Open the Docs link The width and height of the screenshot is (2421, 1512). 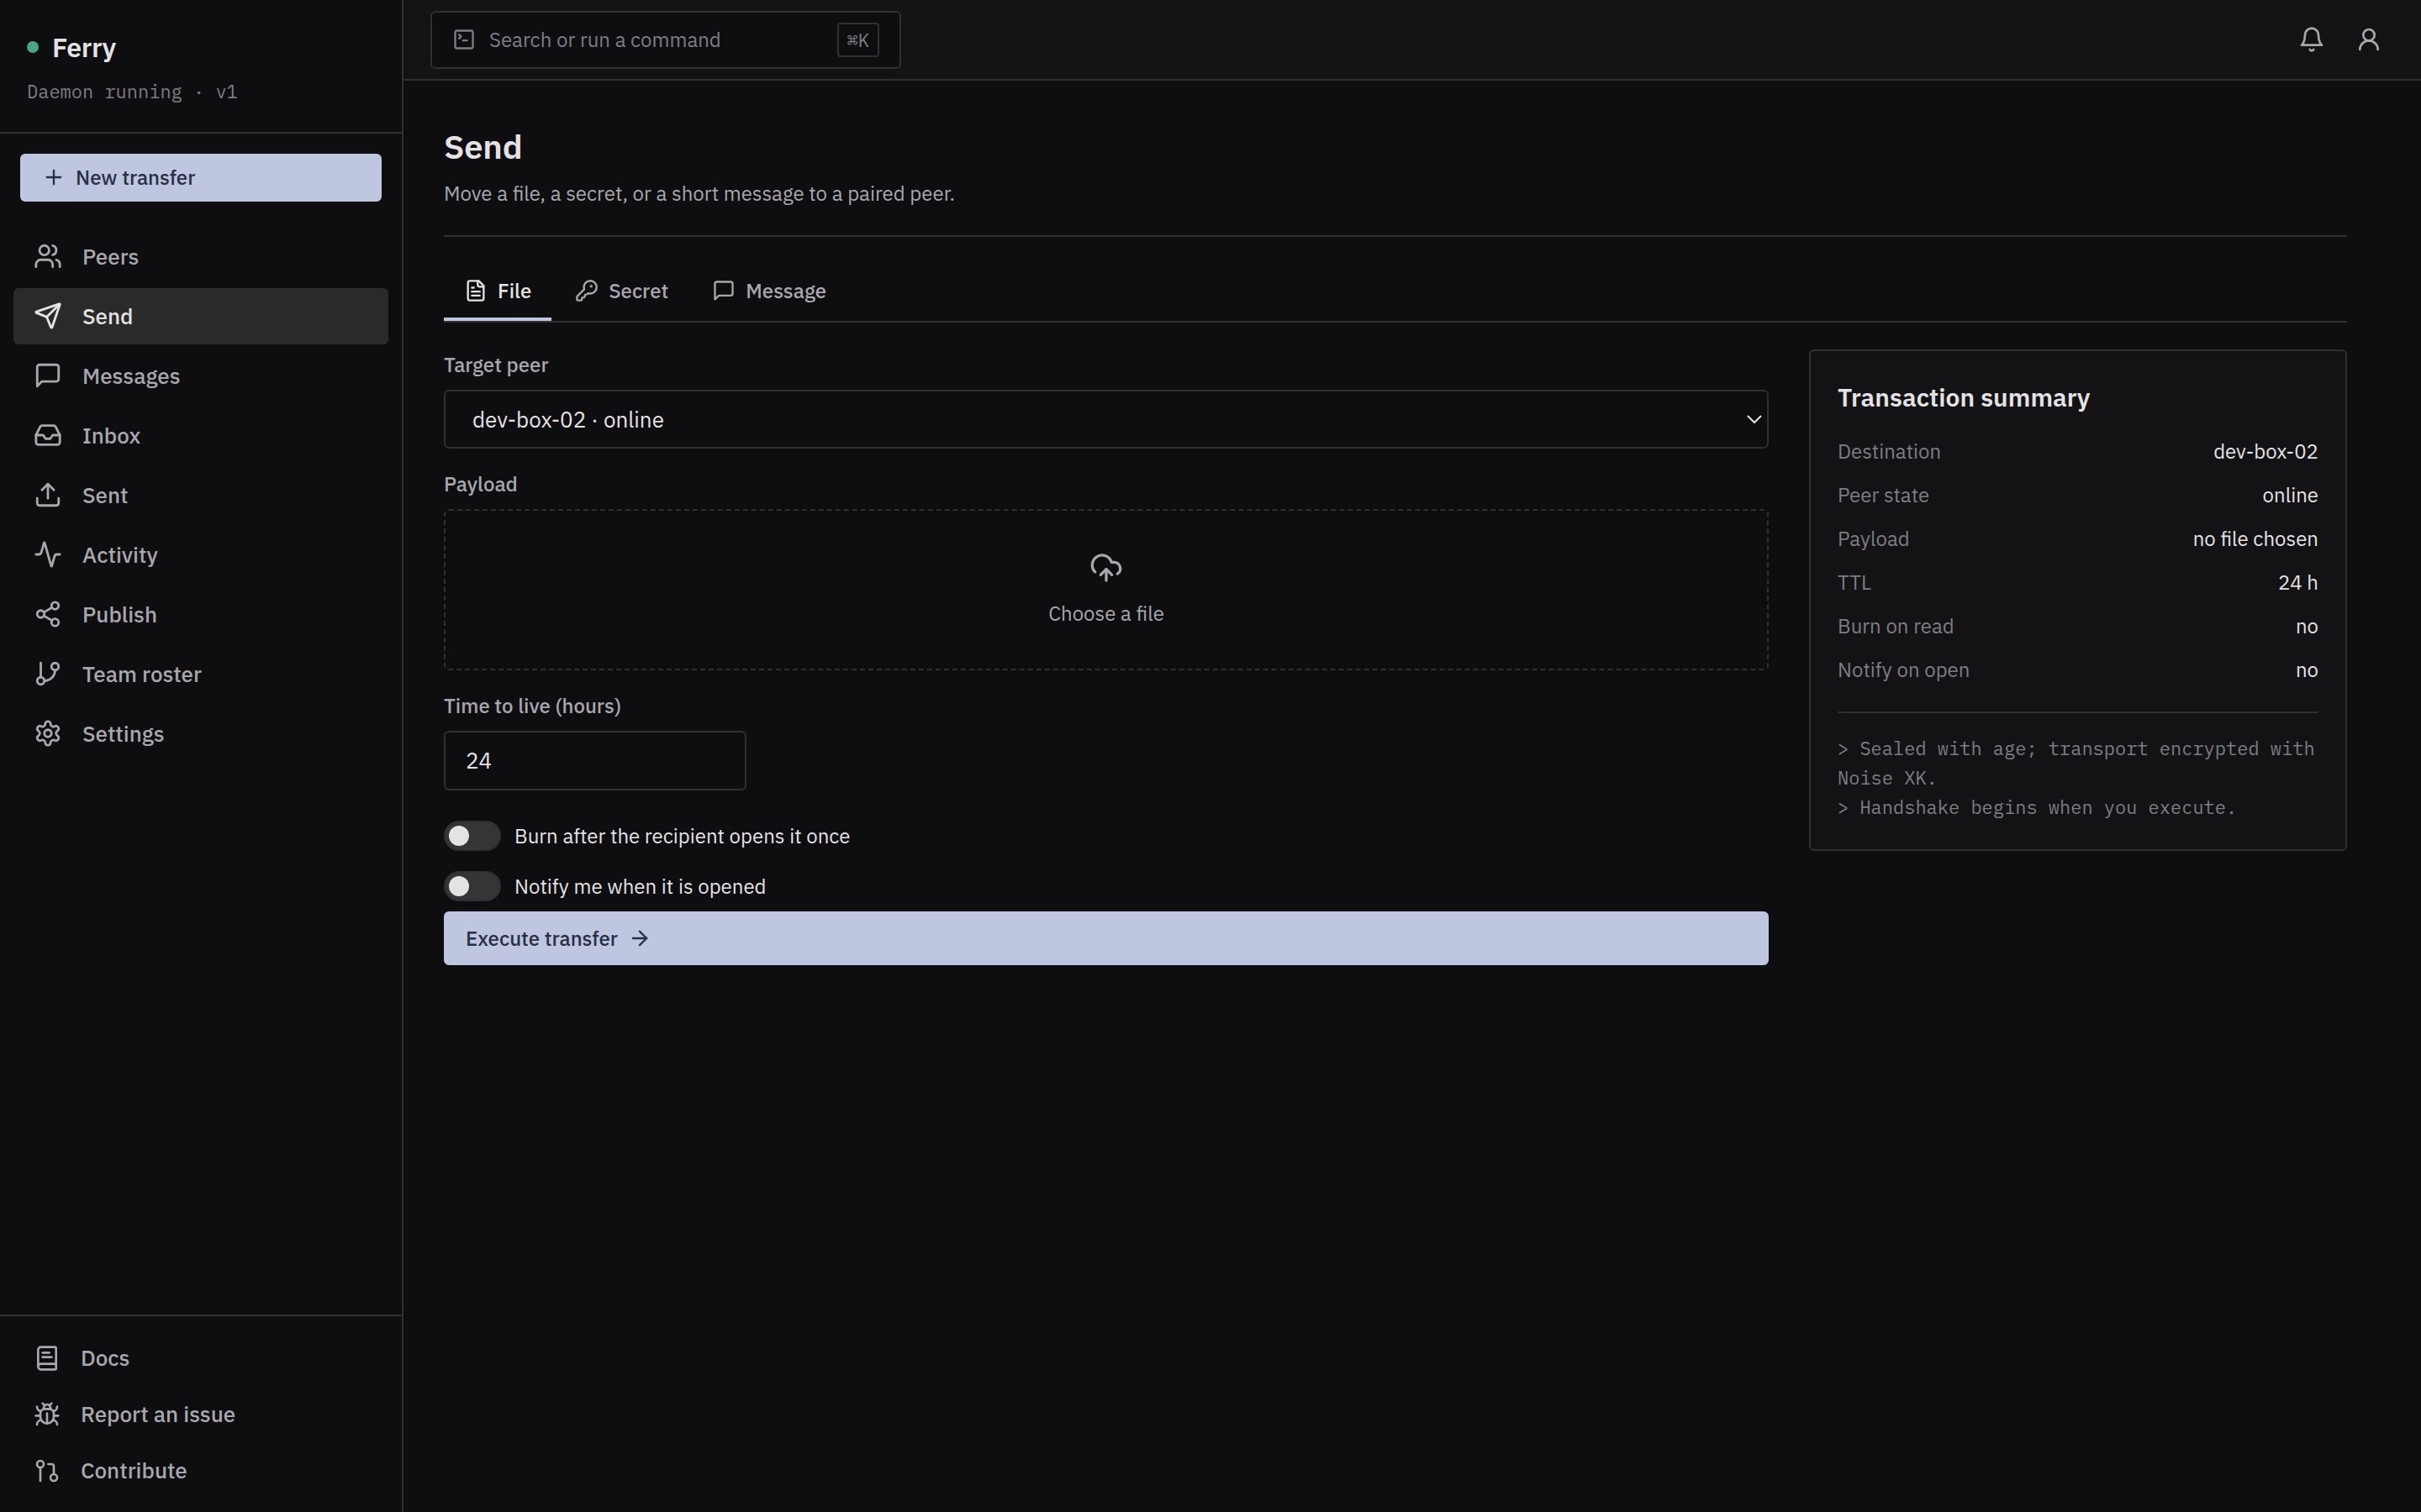coord(201,1358)
